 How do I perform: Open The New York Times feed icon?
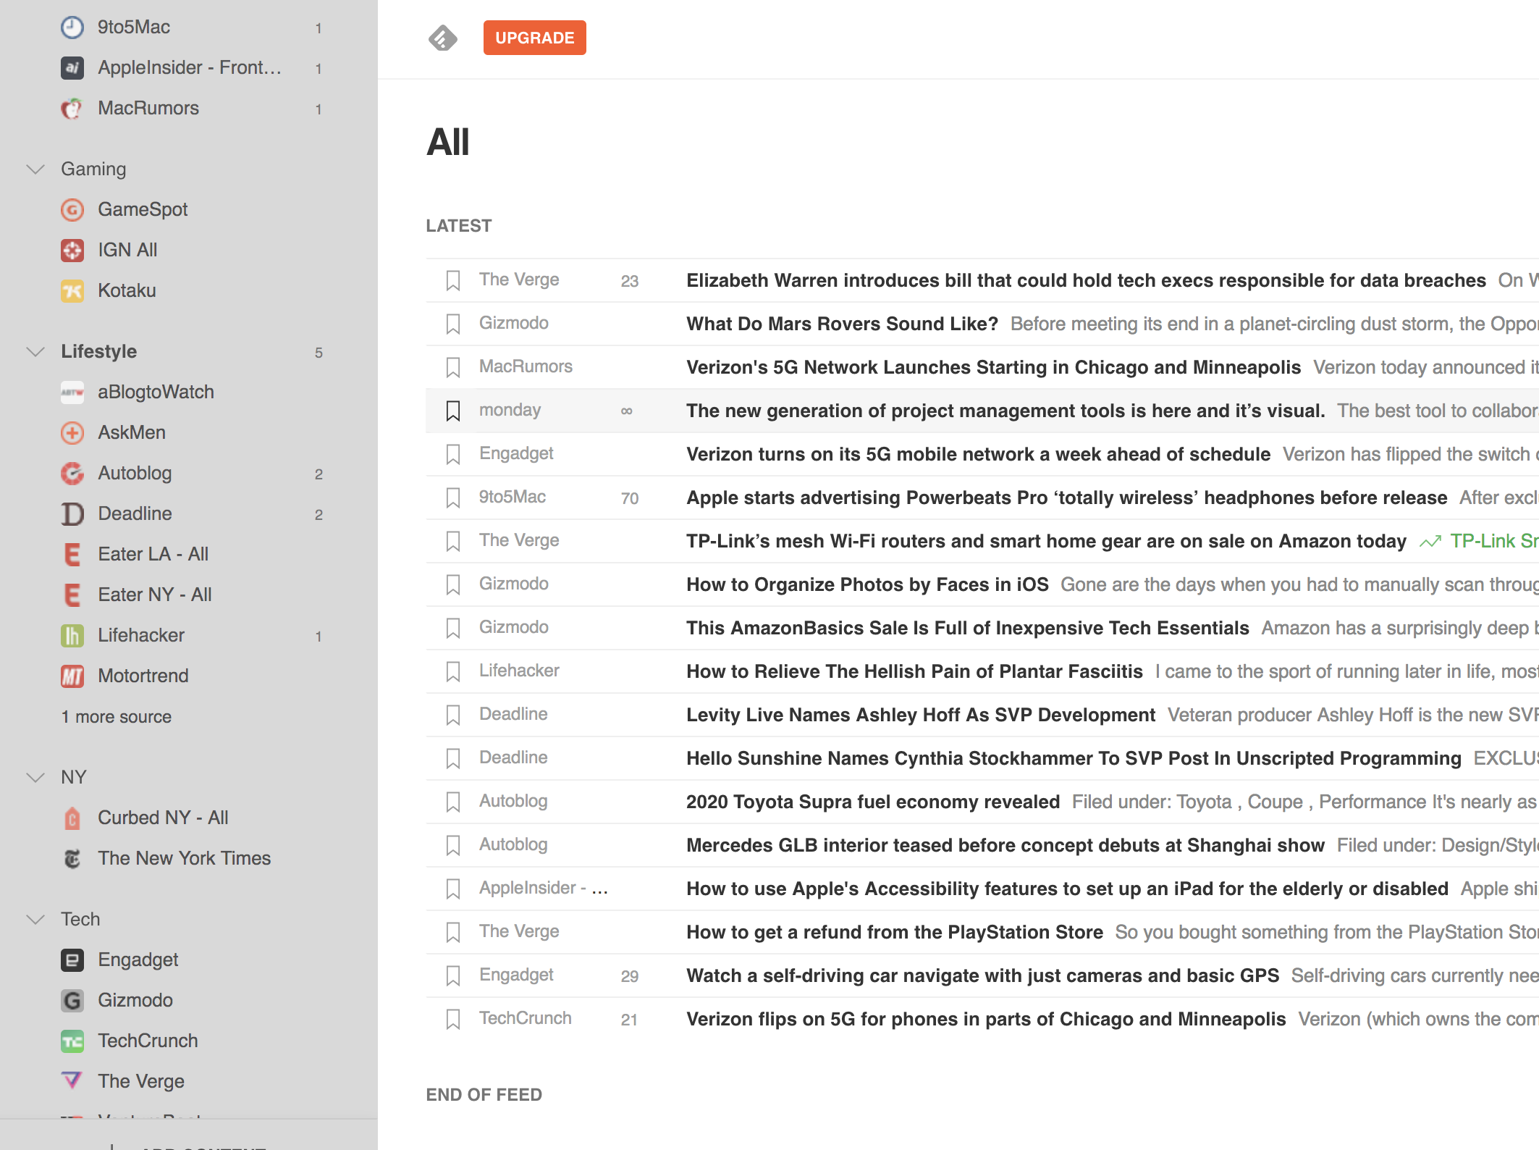(x=72, y=859)
